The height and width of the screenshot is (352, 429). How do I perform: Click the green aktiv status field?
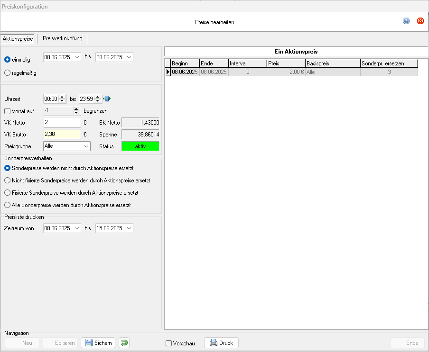140,146
